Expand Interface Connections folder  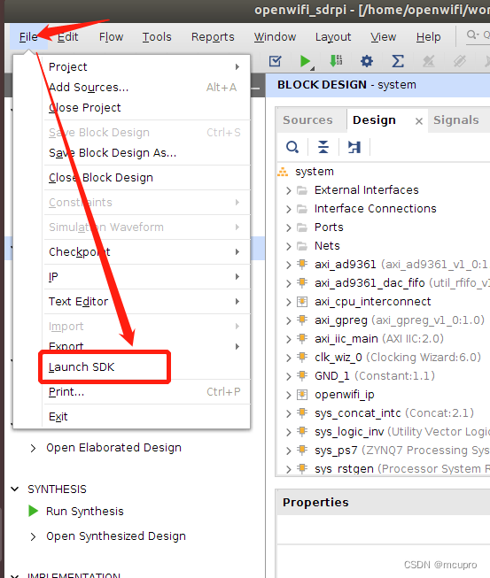pyautogui.click(x=289, y=209)
